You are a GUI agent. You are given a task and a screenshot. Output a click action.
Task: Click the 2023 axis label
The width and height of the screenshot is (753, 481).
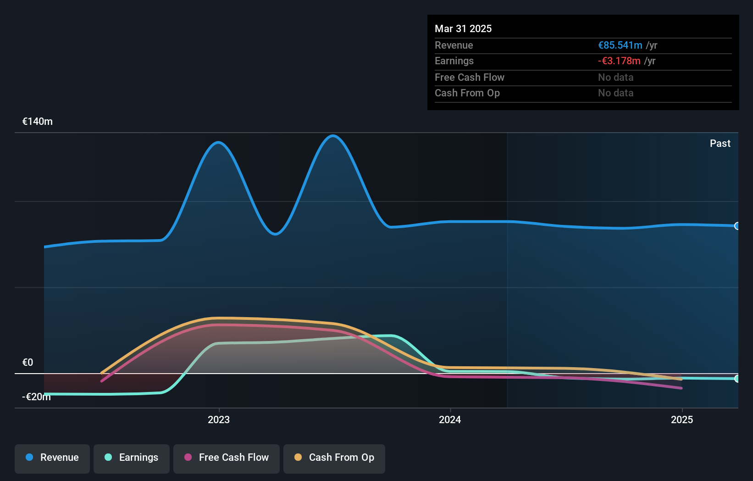click(219, 419)
